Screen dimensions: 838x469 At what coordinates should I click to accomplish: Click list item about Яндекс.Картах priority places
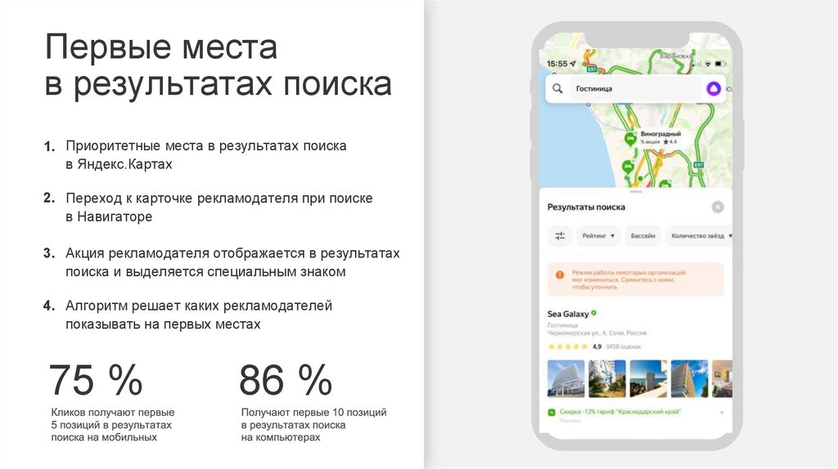pyautogui.click(x=206, y=154)
